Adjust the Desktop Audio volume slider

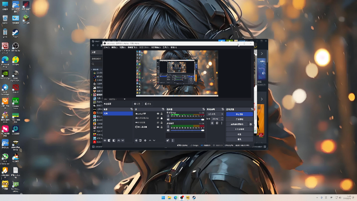tap(187, 130)
